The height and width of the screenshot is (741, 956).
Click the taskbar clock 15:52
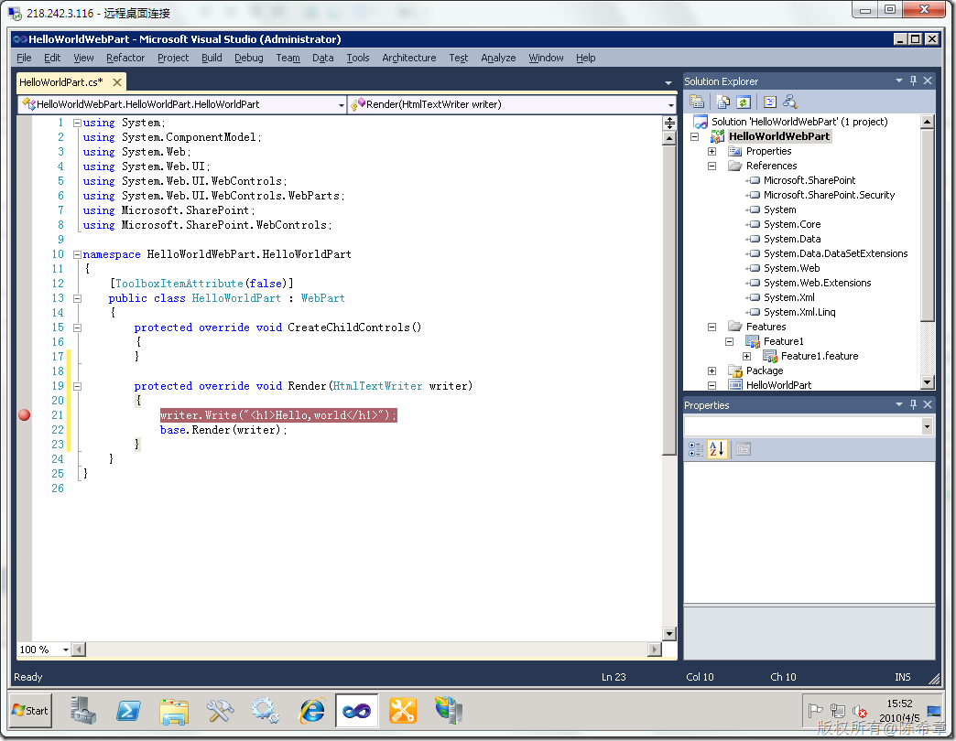(899, 703)
